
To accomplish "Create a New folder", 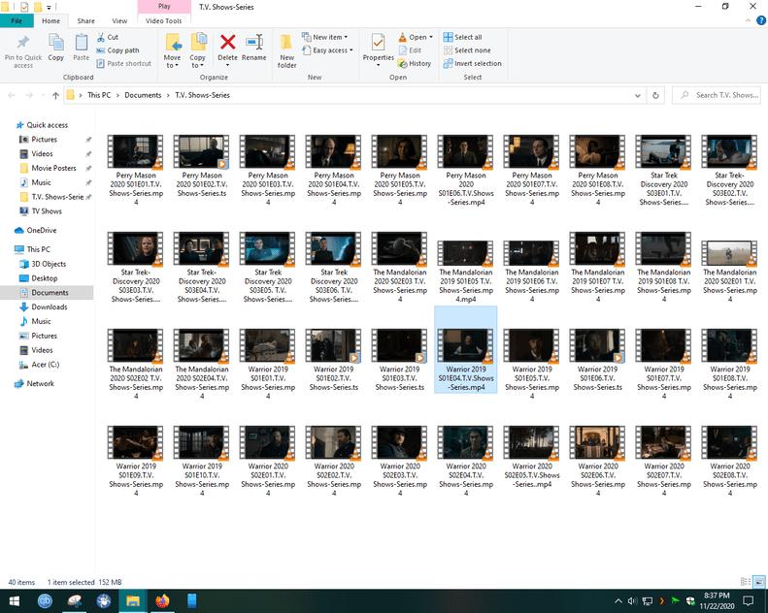I will point(286,50).
